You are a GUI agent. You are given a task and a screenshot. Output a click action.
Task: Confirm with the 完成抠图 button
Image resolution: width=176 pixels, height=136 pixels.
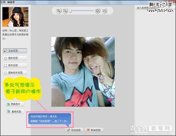74,130
